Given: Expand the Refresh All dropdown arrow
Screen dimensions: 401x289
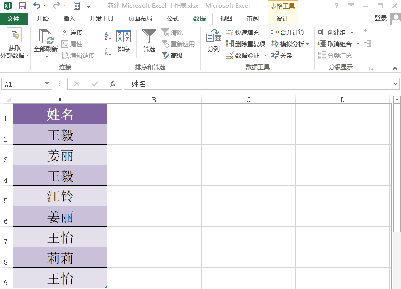Looking at the screenshot, I should 47,57.
